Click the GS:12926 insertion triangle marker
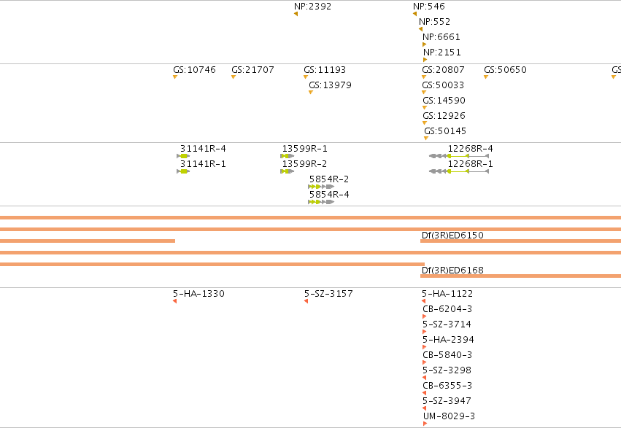 click(x=425, y=122)
